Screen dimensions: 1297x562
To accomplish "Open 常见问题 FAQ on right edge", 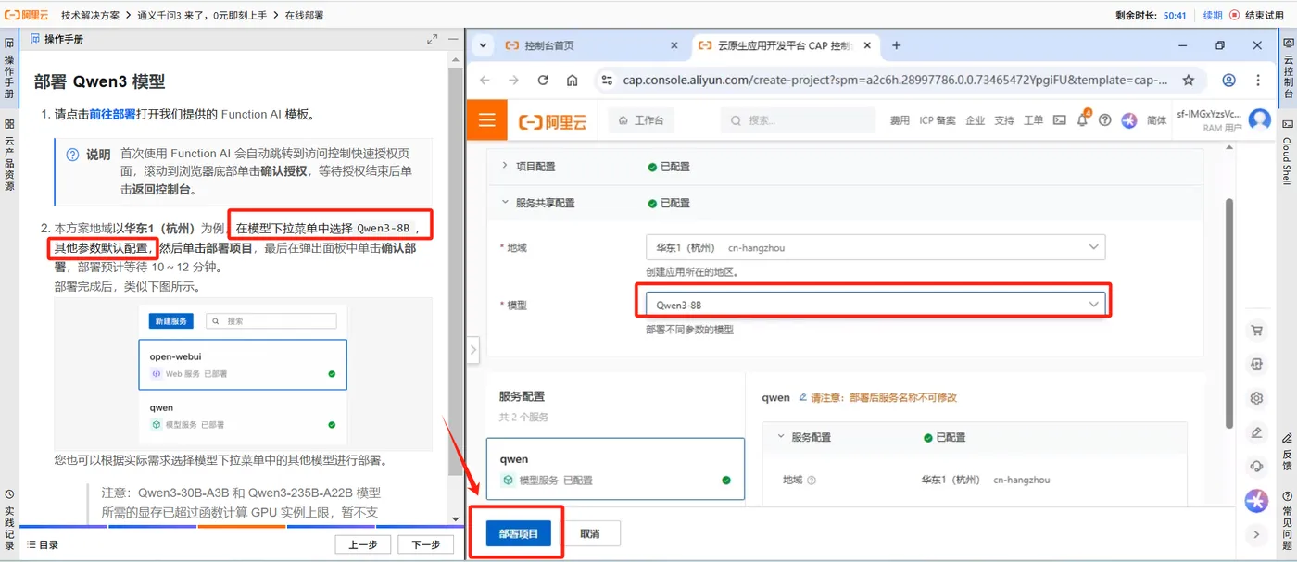I will [1288, 522].
